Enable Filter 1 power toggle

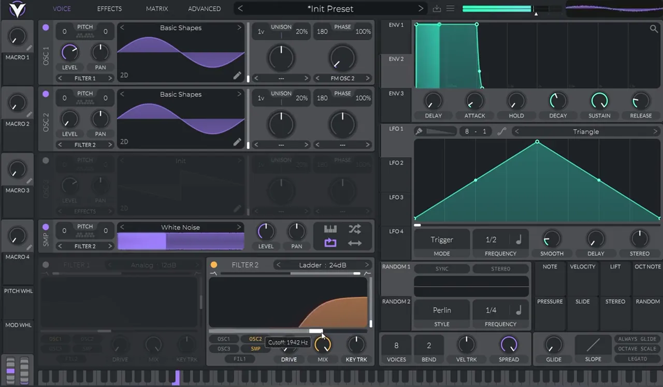pos(46,265)
